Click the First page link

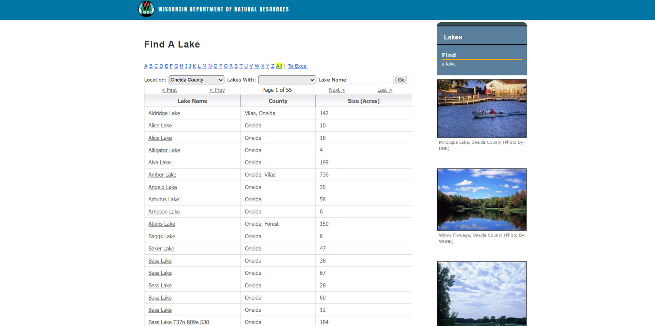pyautogui.click(x=169, y=90)
